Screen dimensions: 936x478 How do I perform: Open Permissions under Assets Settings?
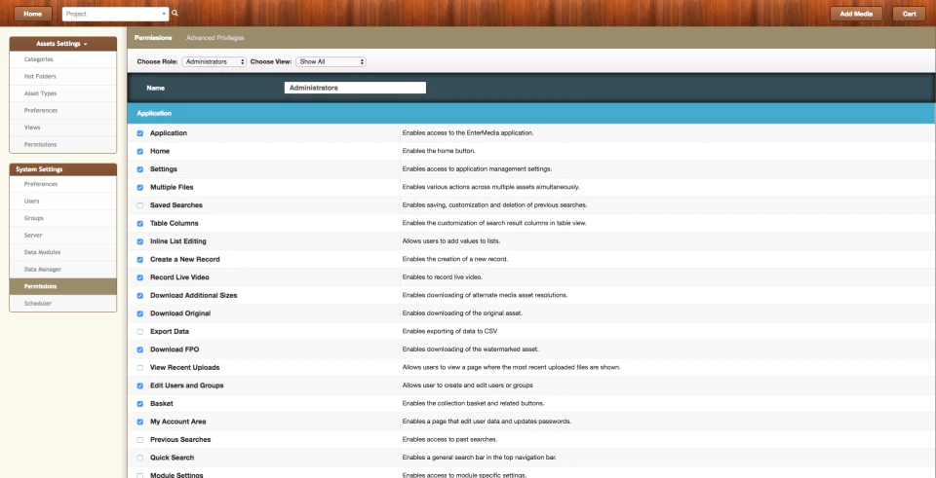point(62,145)
